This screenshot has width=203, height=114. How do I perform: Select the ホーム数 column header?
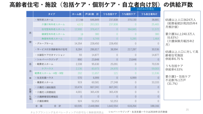coord(77,14)
